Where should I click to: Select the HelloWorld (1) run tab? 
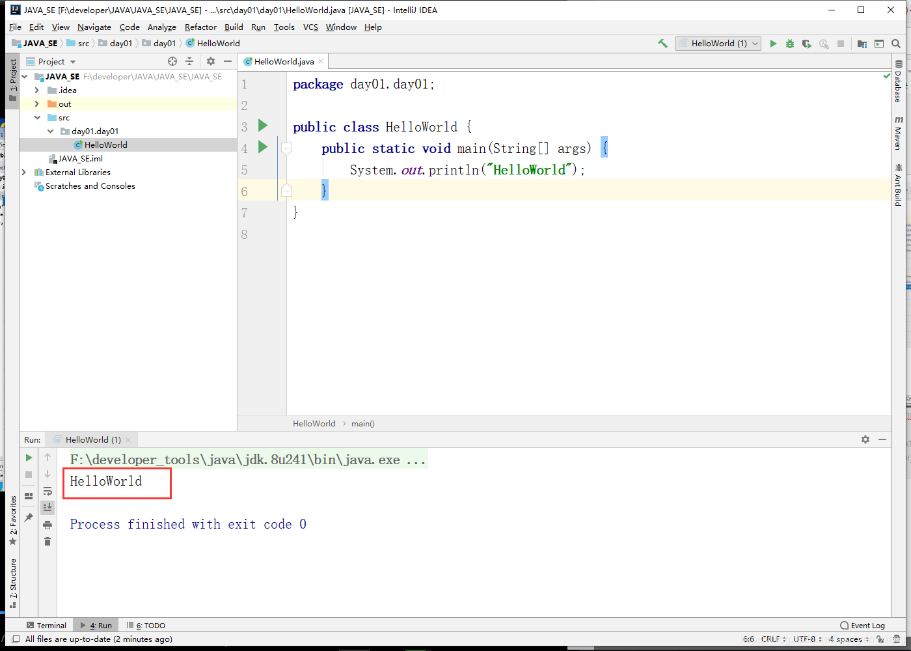93,440
